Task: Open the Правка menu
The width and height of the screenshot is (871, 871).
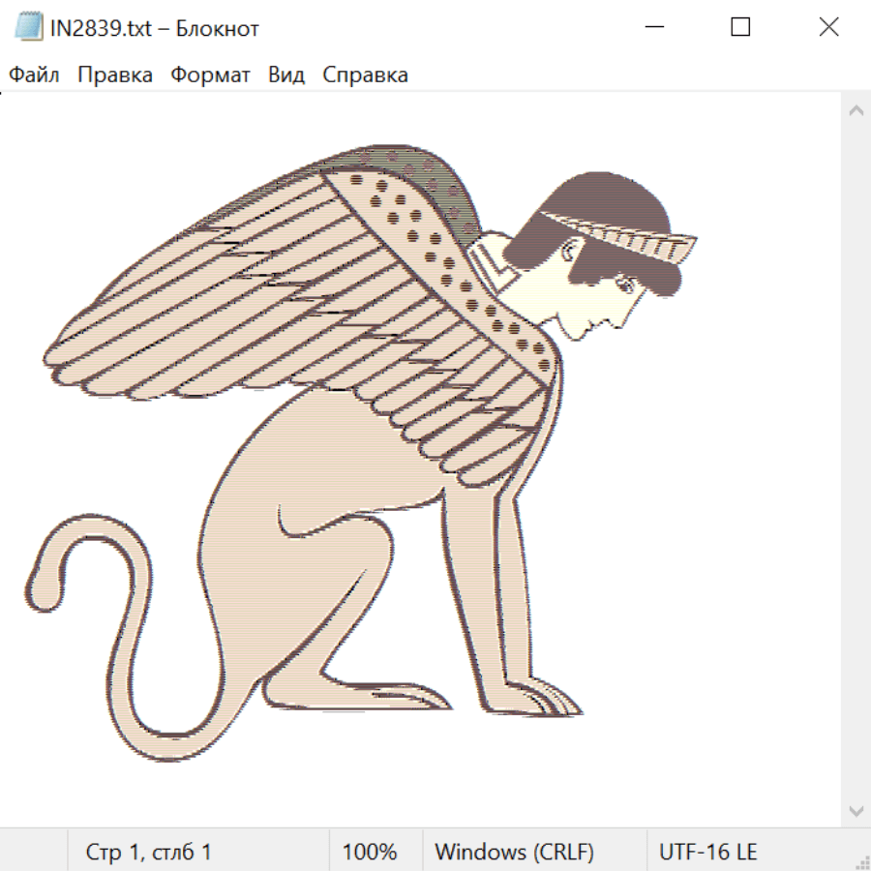Action: tap(114, 75)
